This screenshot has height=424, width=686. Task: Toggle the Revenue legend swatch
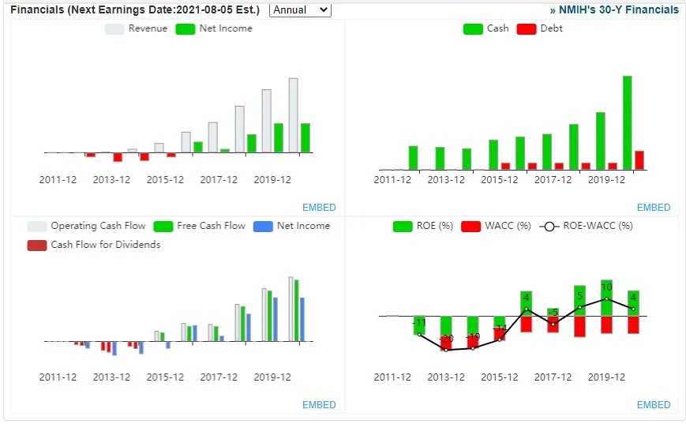tap(114, 29)
